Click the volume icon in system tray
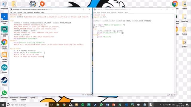 click(167, 105)
